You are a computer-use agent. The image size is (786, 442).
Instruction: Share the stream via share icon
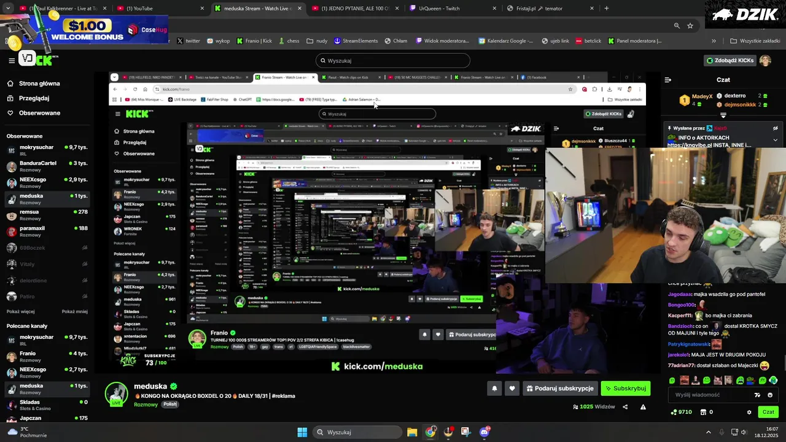tap(625, 407)
